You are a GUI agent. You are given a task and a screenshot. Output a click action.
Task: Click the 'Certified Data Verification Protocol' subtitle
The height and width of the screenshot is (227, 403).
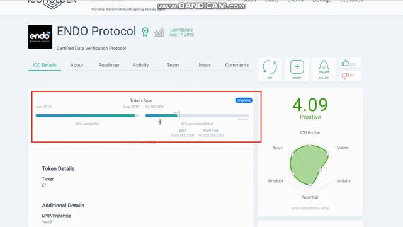point(91,48)
